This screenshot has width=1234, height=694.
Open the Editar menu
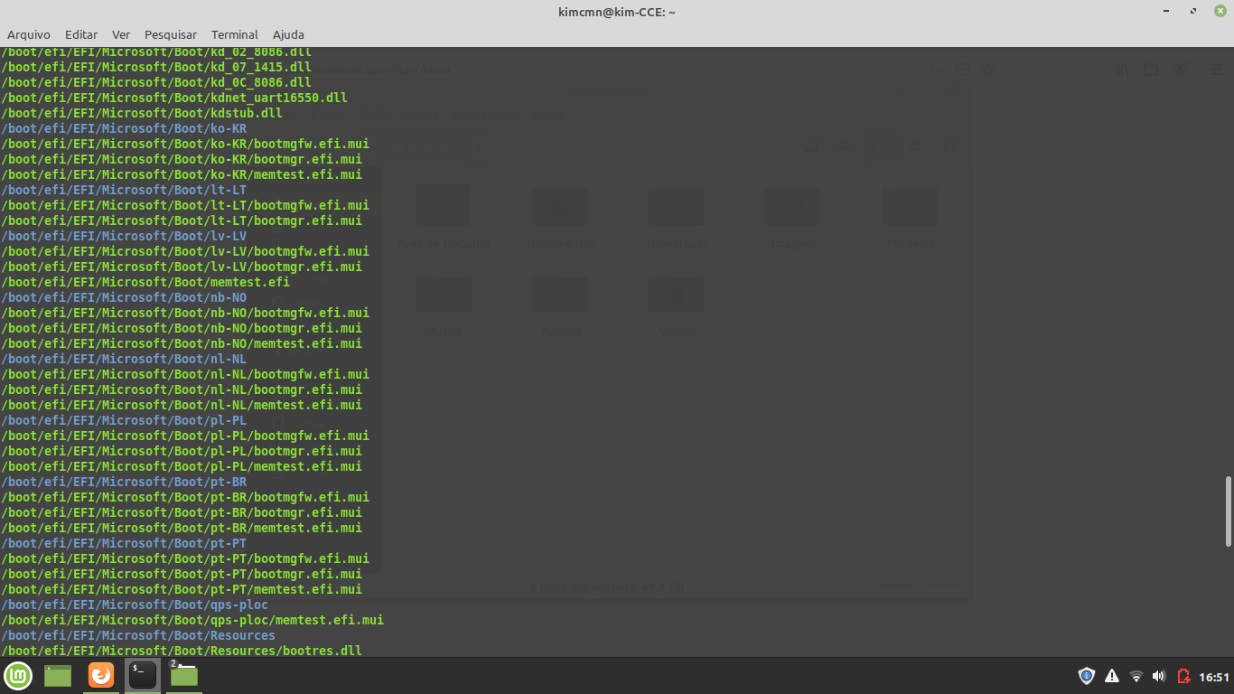[x=81, y=34]
